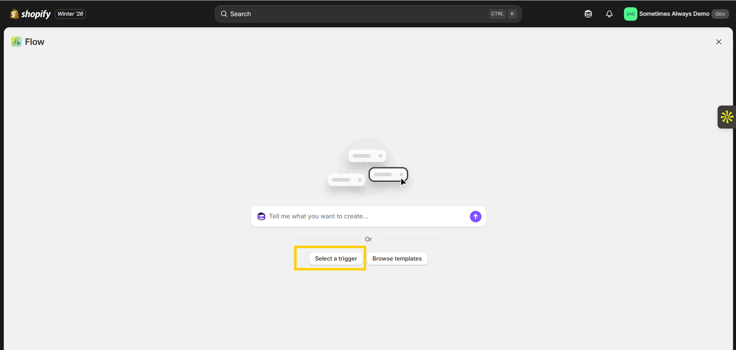The width and height of the screenshot is (736, 350).
Task: Click the dev badge next to store name
Action: click(720, 14)
